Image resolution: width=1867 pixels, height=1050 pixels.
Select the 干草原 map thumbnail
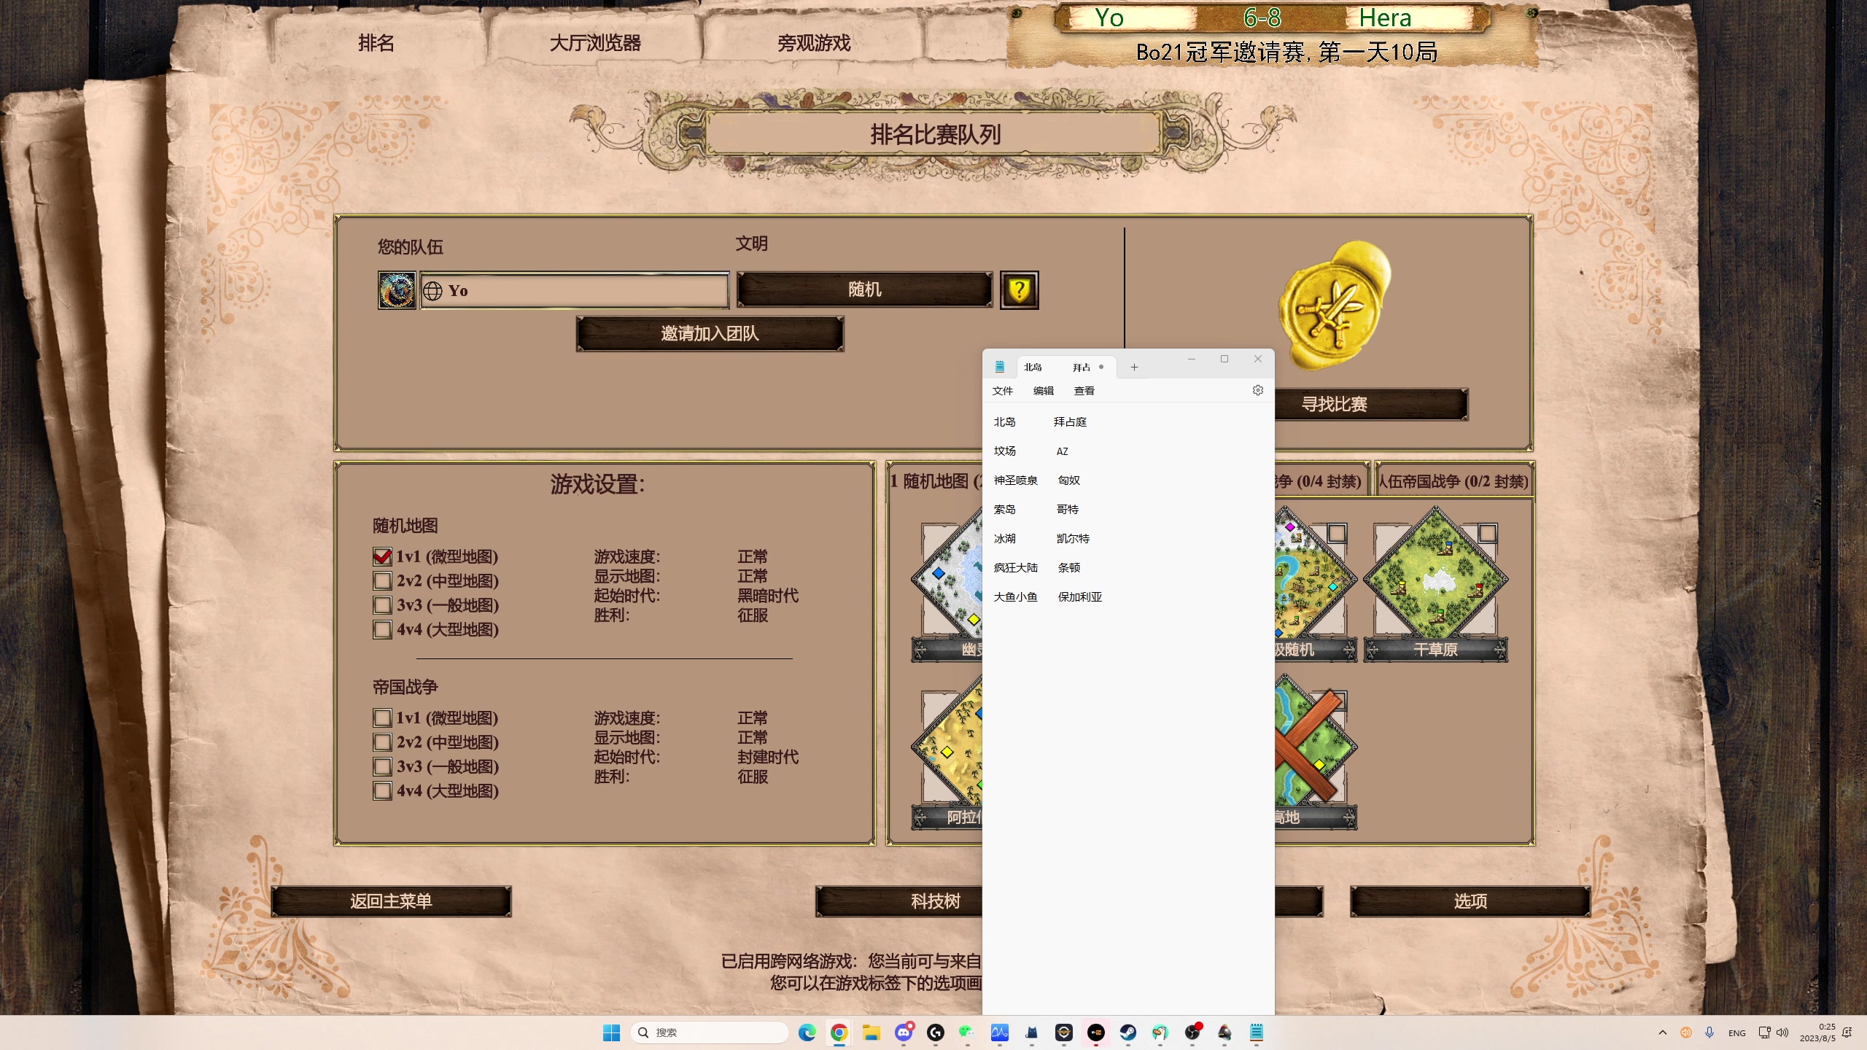pos(1435,581)
